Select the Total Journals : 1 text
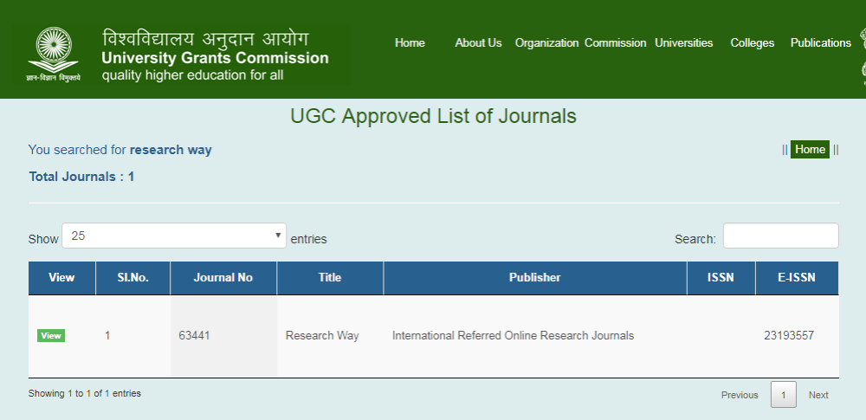This screenshot has height=420, width=866. click(x=81, y=177)
